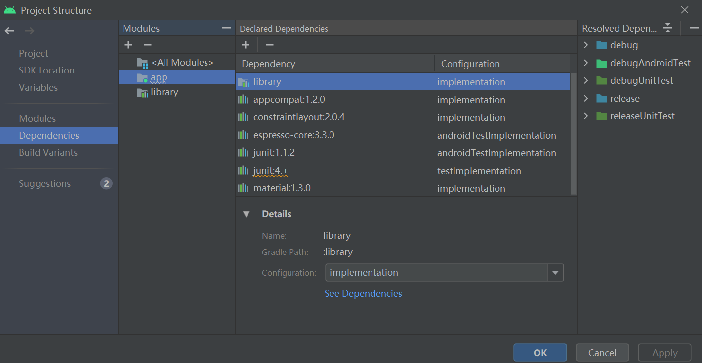Go to SDK Location settings
702x363 pixels.
click(46, 70)
